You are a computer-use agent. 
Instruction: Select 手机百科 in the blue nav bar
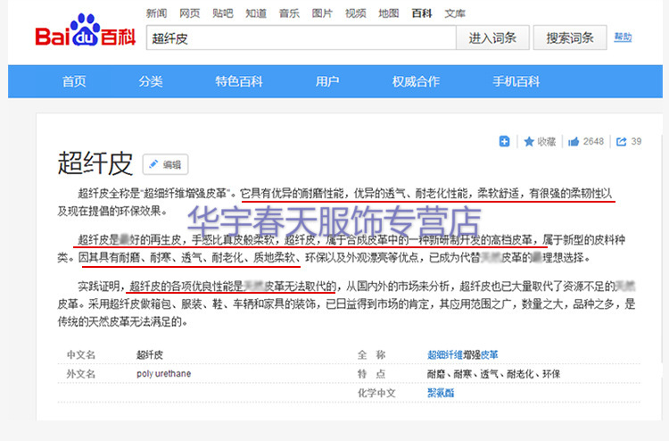(516, 81)
